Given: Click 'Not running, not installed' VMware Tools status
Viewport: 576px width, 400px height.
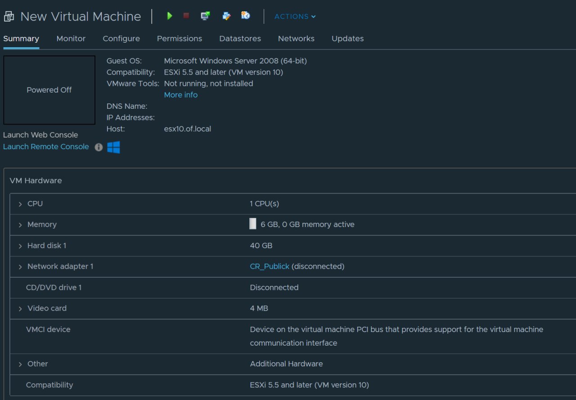Looking at the screenshot, I should pyautogui.click(x=209, y=84).
